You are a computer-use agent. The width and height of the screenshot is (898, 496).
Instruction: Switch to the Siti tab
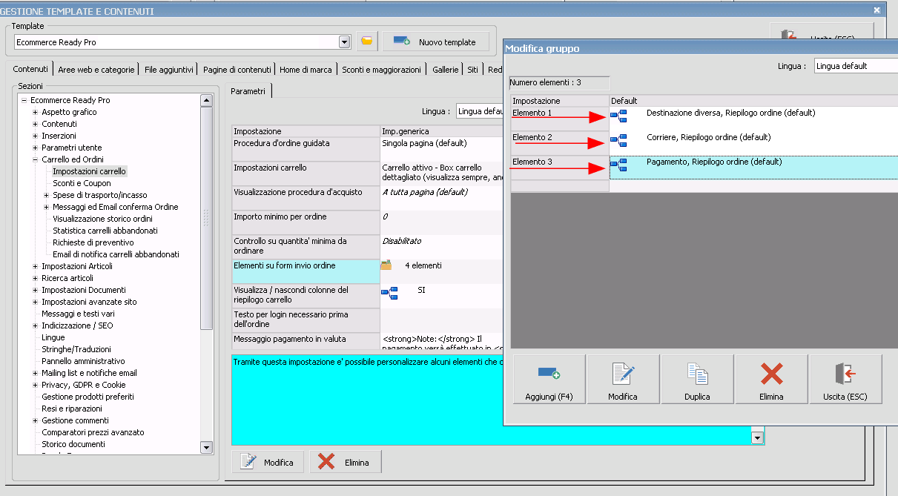tap(472, 70)
